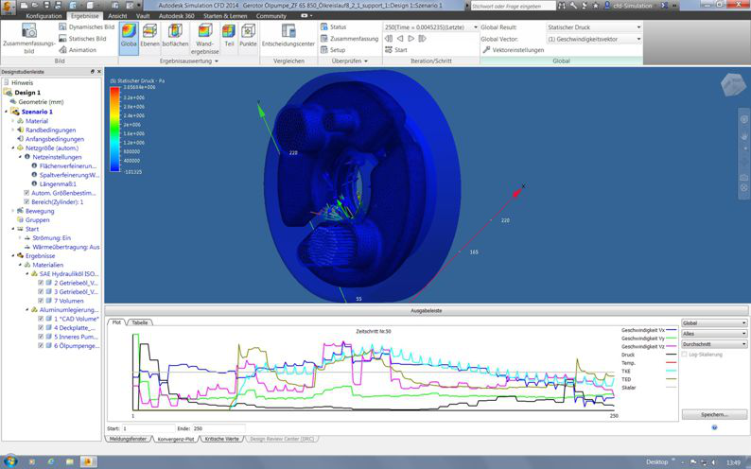Go to previous iteration step

(x=400, y=38)
